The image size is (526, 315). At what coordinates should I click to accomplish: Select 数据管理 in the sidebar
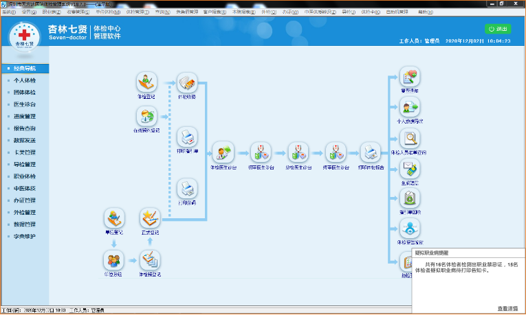tap(25, 224)
